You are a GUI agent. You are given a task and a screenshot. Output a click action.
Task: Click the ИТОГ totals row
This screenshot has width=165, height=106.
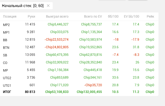click(79, 92)
